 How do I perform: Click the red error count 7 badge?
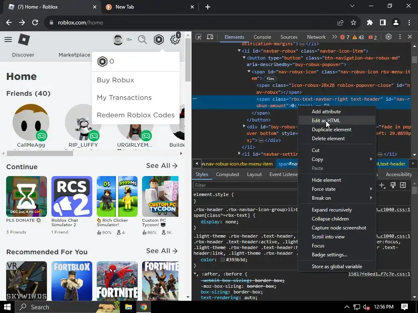point(345,37)
